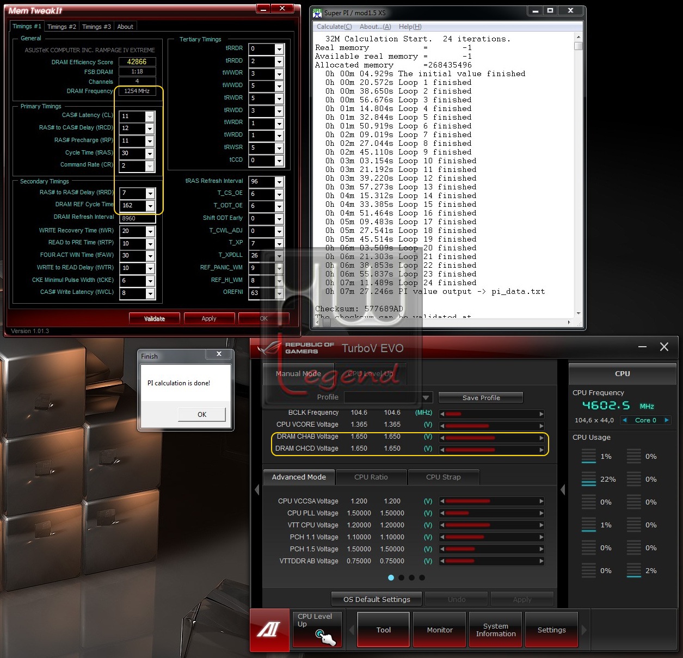The width and height of the screenshot is (683, 658).
Task: Switch to CPU Strap tab
Action: (443, 477)
